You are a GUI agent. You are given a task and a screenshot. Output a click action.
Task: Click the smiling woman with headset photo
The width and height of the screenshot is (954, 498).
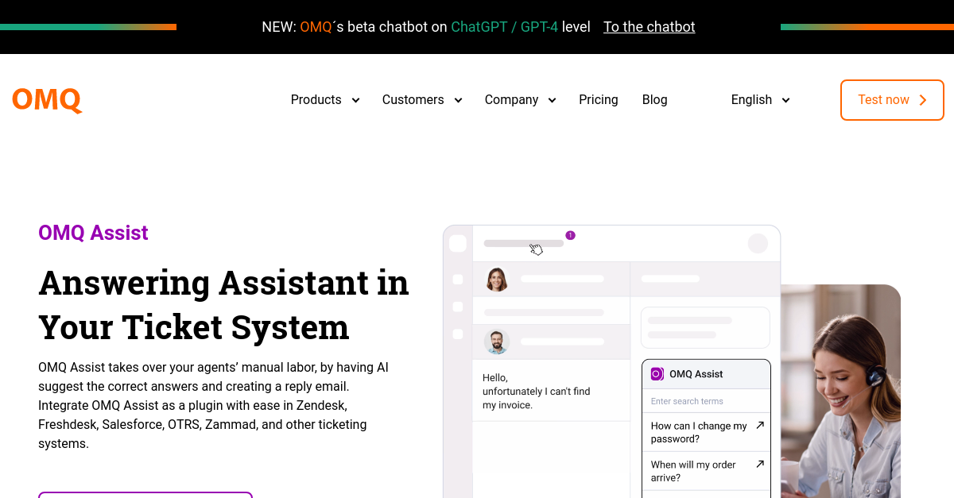(x=841, y=392)
